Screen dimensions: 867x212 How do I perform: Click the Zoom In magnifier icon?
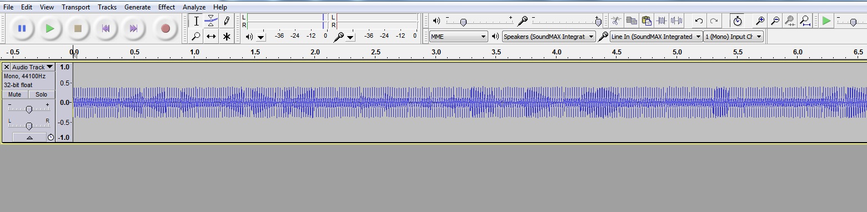760,21
